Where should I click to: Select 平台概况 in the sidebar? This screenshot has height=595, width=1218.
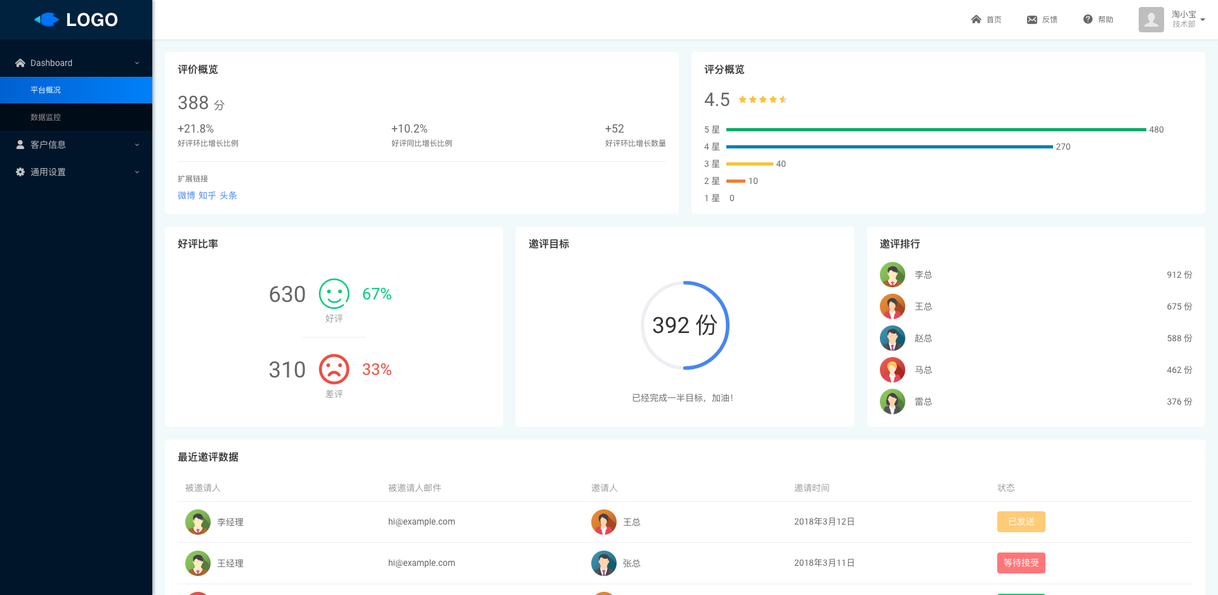point(46,90)
